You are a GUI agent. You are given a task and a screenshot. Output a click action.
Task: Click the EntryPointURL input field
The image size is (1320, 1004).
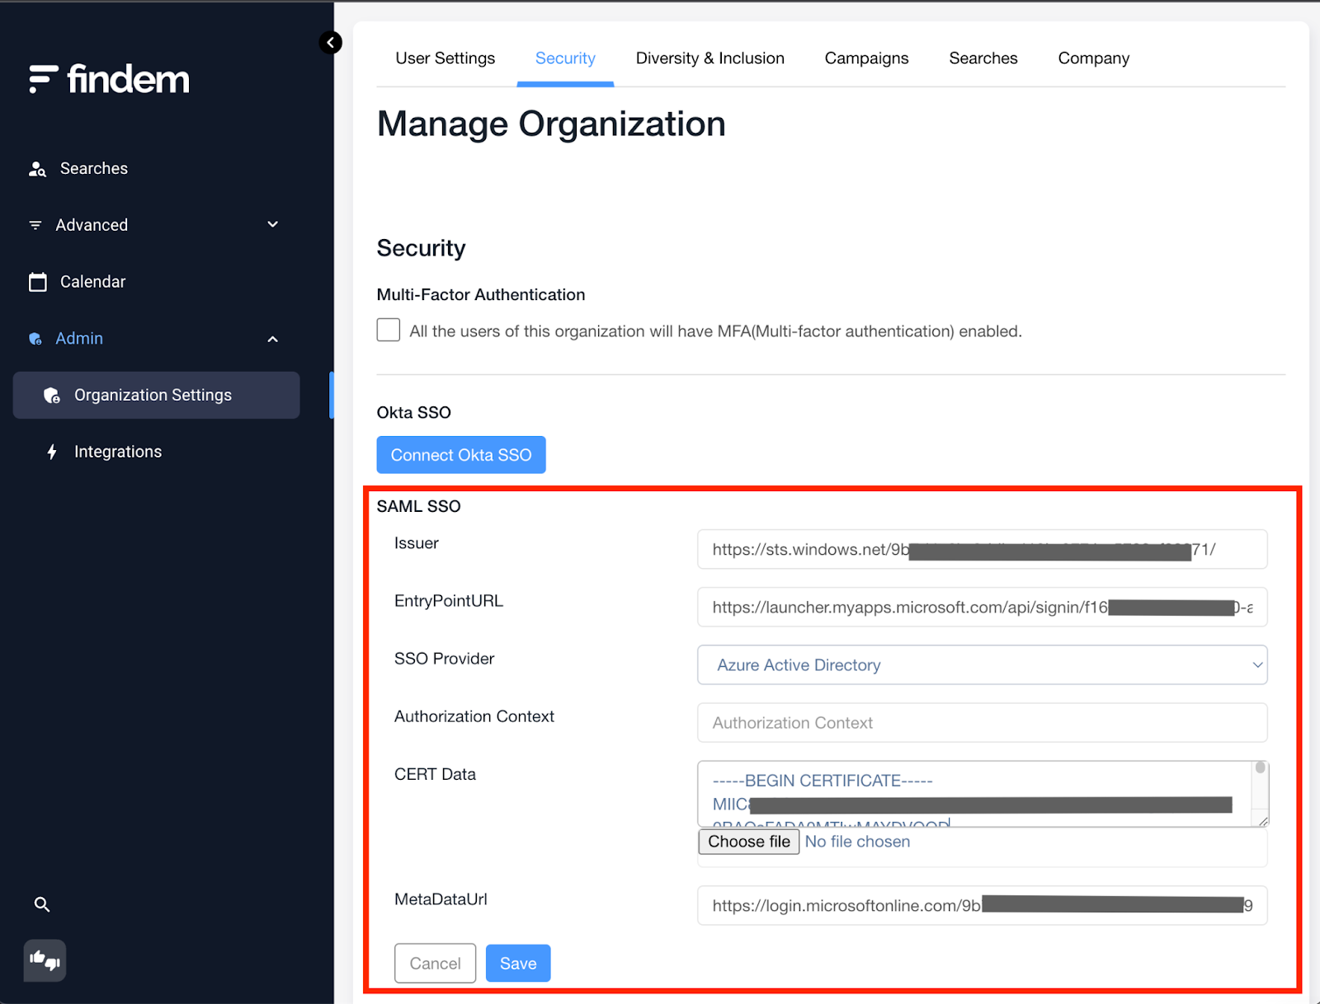[982, 607]
